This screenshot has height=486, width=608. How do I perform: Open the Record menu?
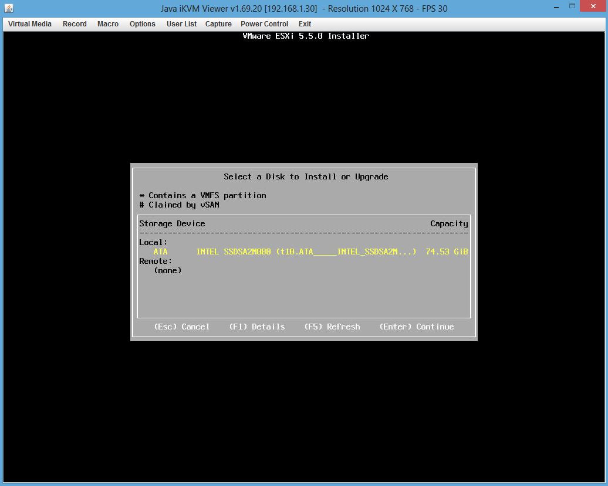(x=75, y=24)
